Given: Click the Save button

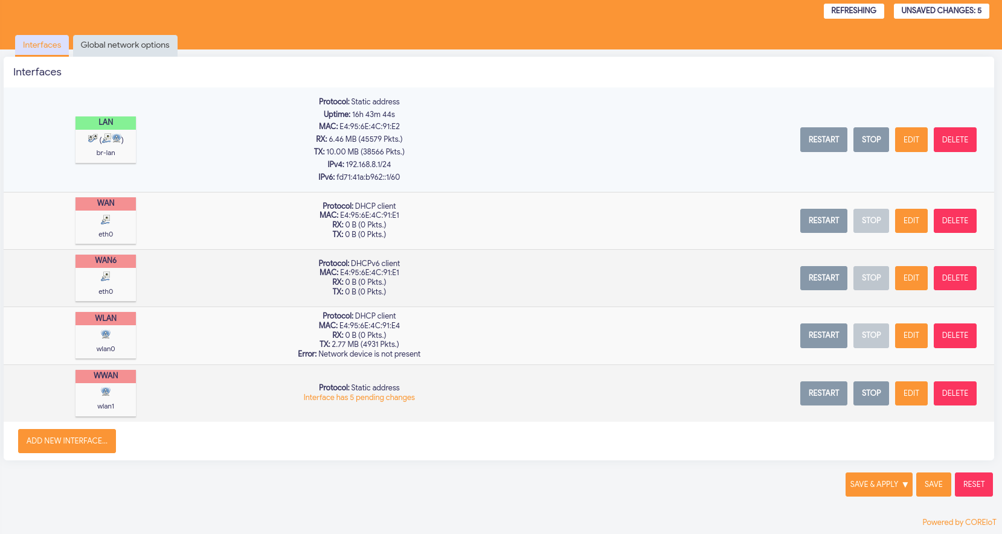Looking at the screenshot, I should [933, 485].
